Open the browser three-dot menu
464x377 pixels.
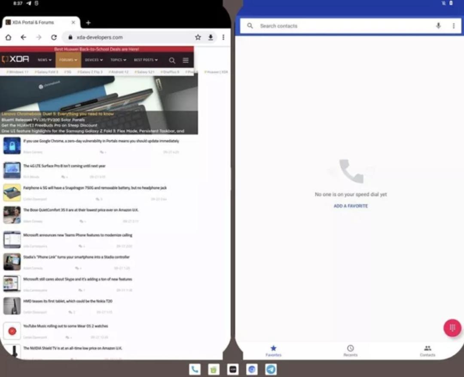click(223, 37)
